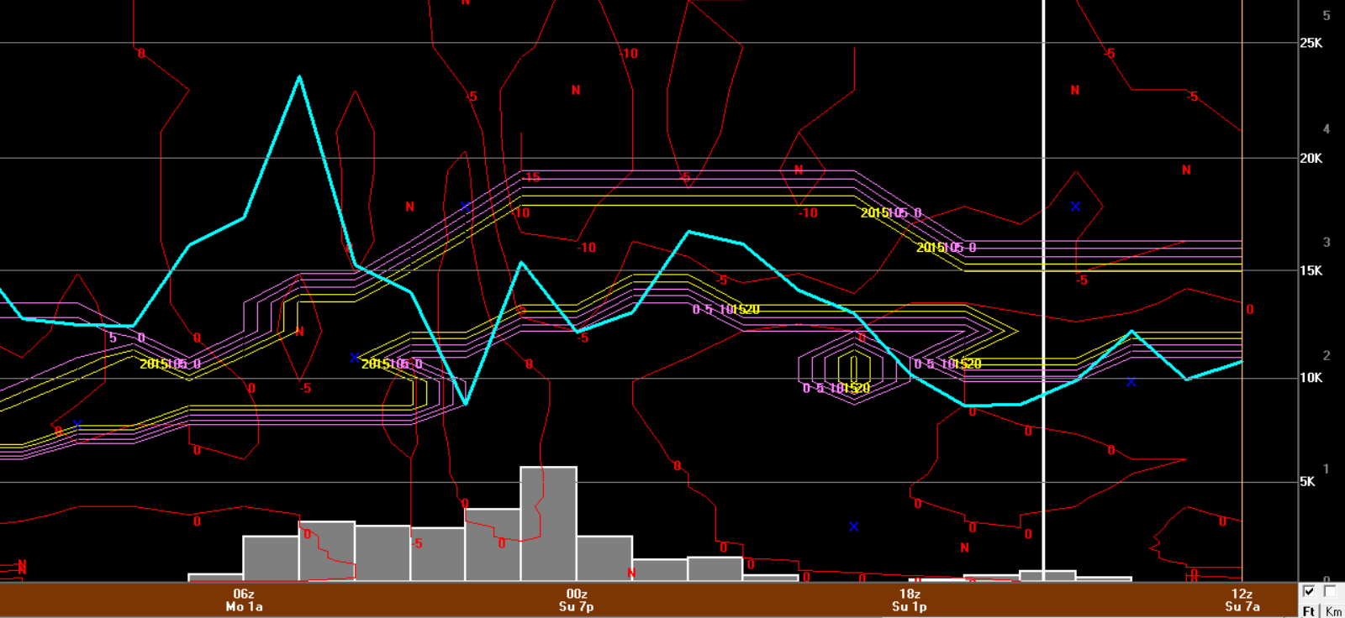Click center of the hexagonal concentric contour
Image resolution: width=1345 pixels, height=618 pixels.
[853, 368]
